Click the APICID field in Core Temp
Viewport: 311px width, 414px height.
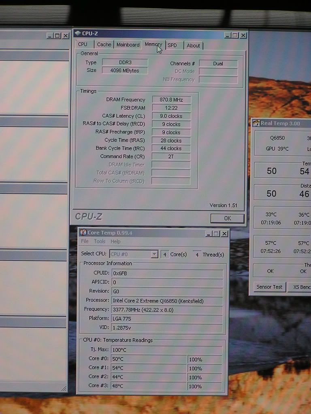pyautogui.click(x=167, y=283)
